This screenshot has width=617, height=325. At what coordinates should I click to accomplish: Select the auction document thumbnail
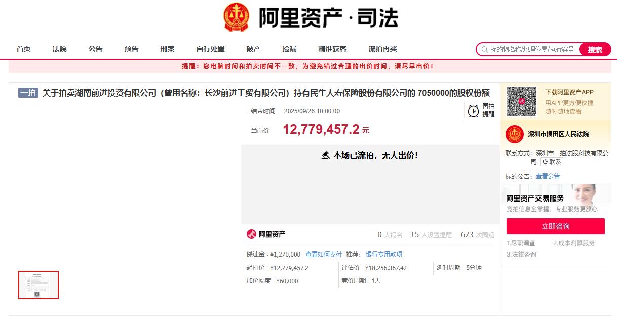pos(38,285)
